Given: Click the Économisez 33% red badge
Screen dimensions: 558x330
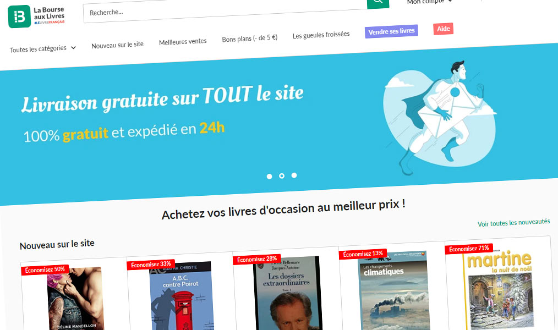Looking at the screenshot, I should coord(151,265).
